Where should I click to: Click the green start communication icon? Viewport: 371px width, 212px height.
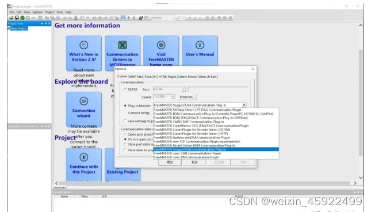tap(22, 18)
